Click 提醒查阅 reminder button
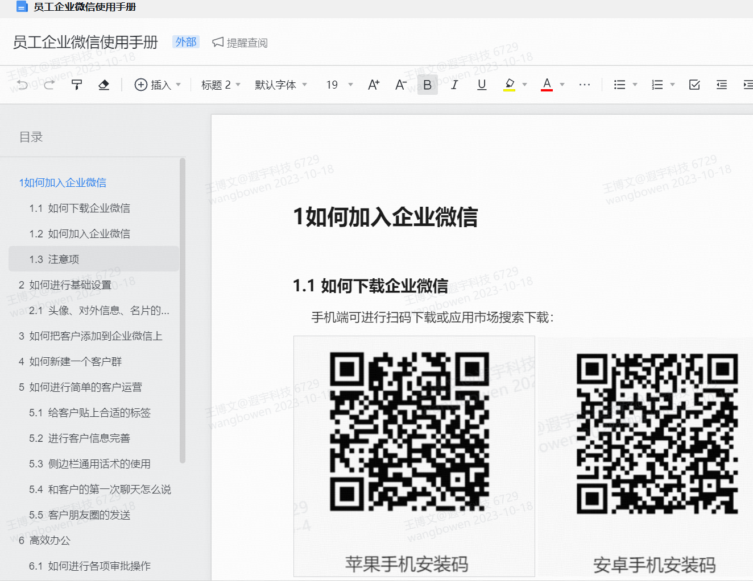The image size is (753, 581). coord(240,43)
